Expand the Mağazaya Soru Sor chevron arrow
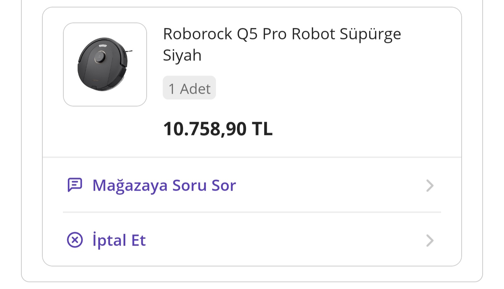The height and width of the screenshot is (289, 504). click(430, 185)
